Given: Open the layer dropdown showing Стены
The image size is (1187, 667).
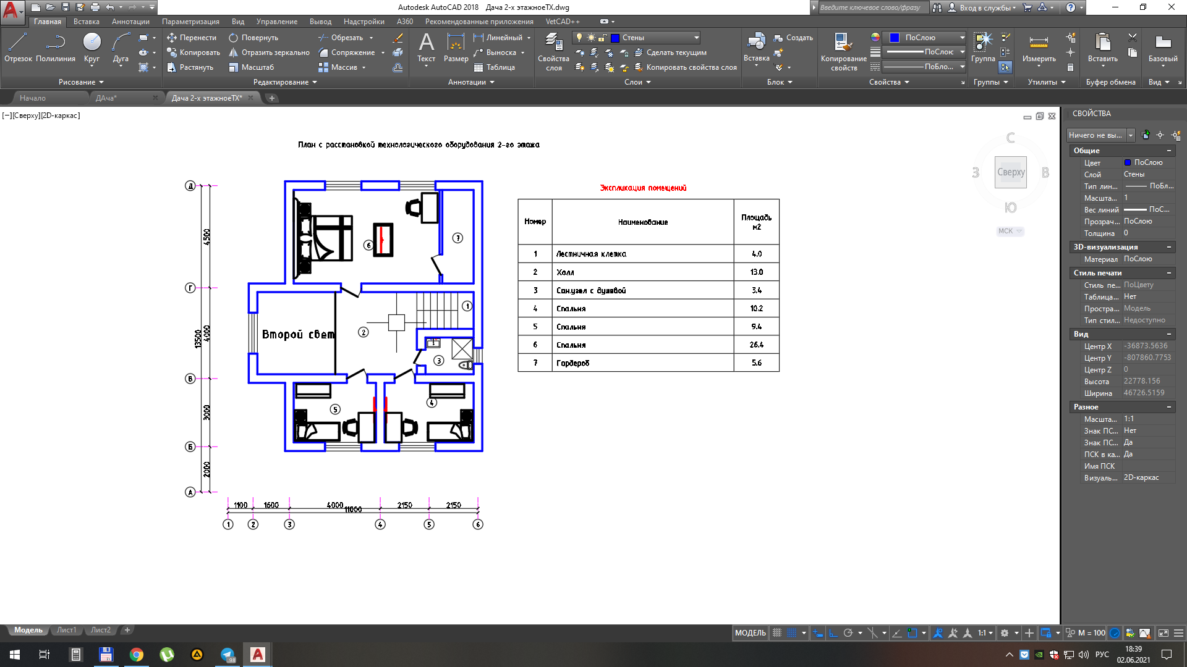Looking at the screenshot, I should pyautogui.click(x=637, y=38).
